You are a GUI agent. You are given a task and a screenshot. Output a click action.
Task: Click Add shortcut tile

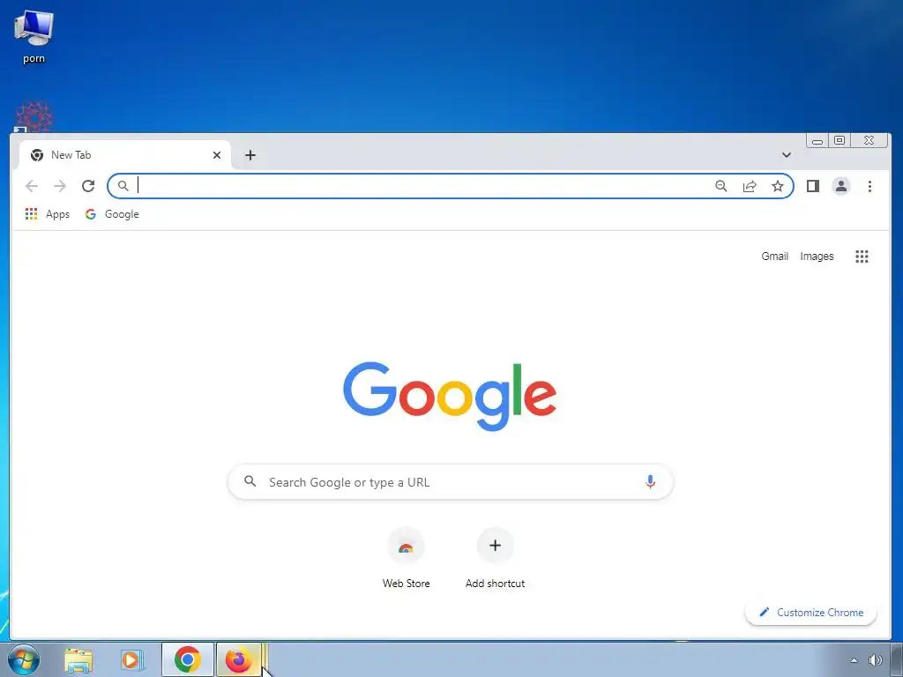click(x=495, y=558)
